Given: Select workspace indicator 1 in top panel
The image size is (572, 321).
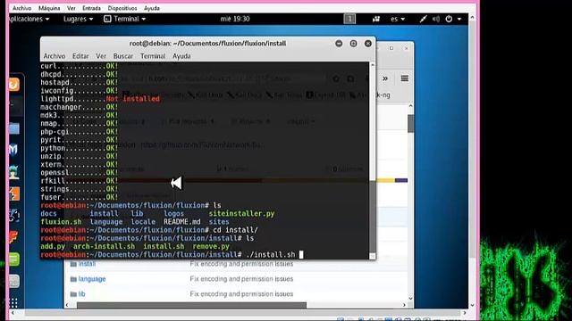Looking at the screenshot, I should 349,19.
